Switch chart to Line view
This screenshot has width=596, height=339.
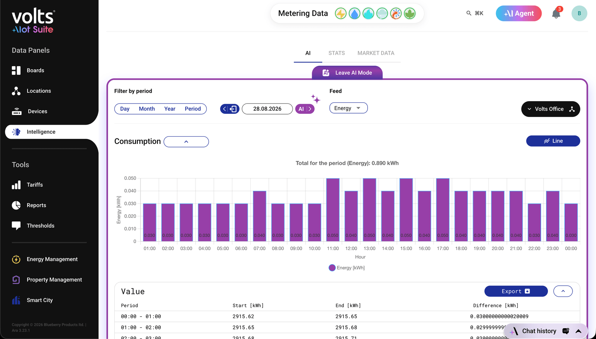[x=553, y=141]
